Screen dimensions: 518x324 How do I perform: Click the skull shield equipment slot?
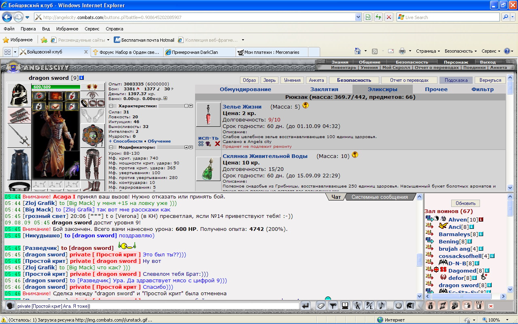point(93,136)
